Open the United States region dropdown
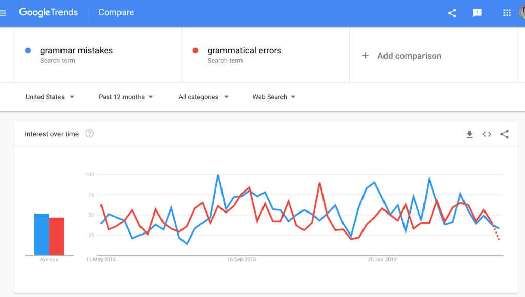This screenshot has width=525, height=297. 50,97
